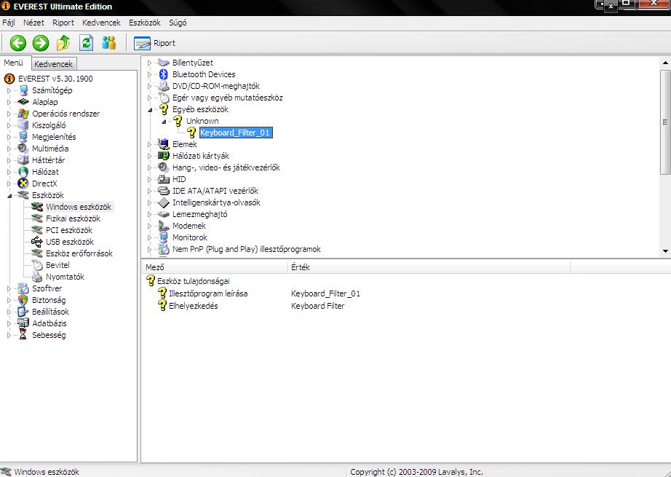The width and height of the screenshot is (671, 477).
Task: Collapse the Unknown device node
Action: pos(164,121)
